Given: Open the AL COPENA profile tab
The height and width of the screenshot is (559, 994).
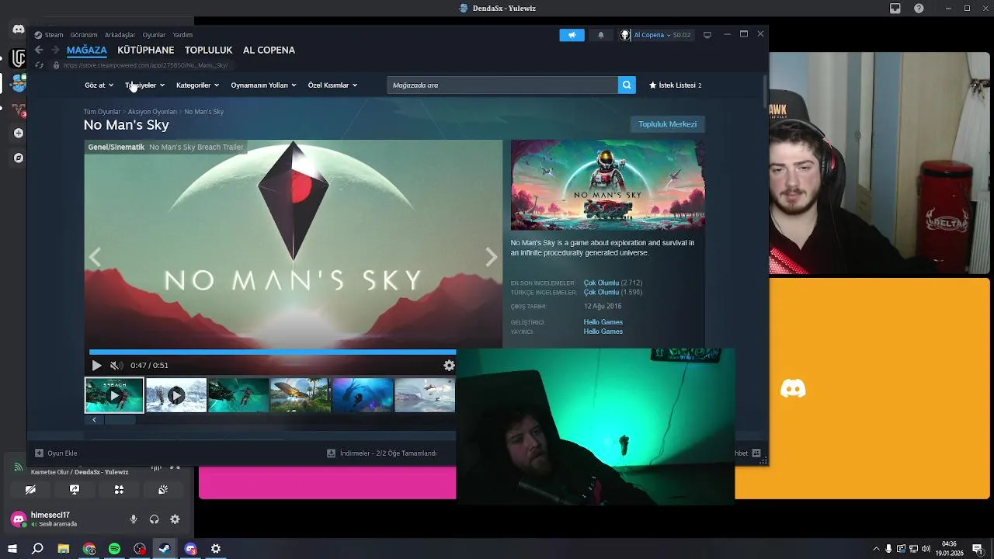Looking at the screenshot, I should point(269,50).
